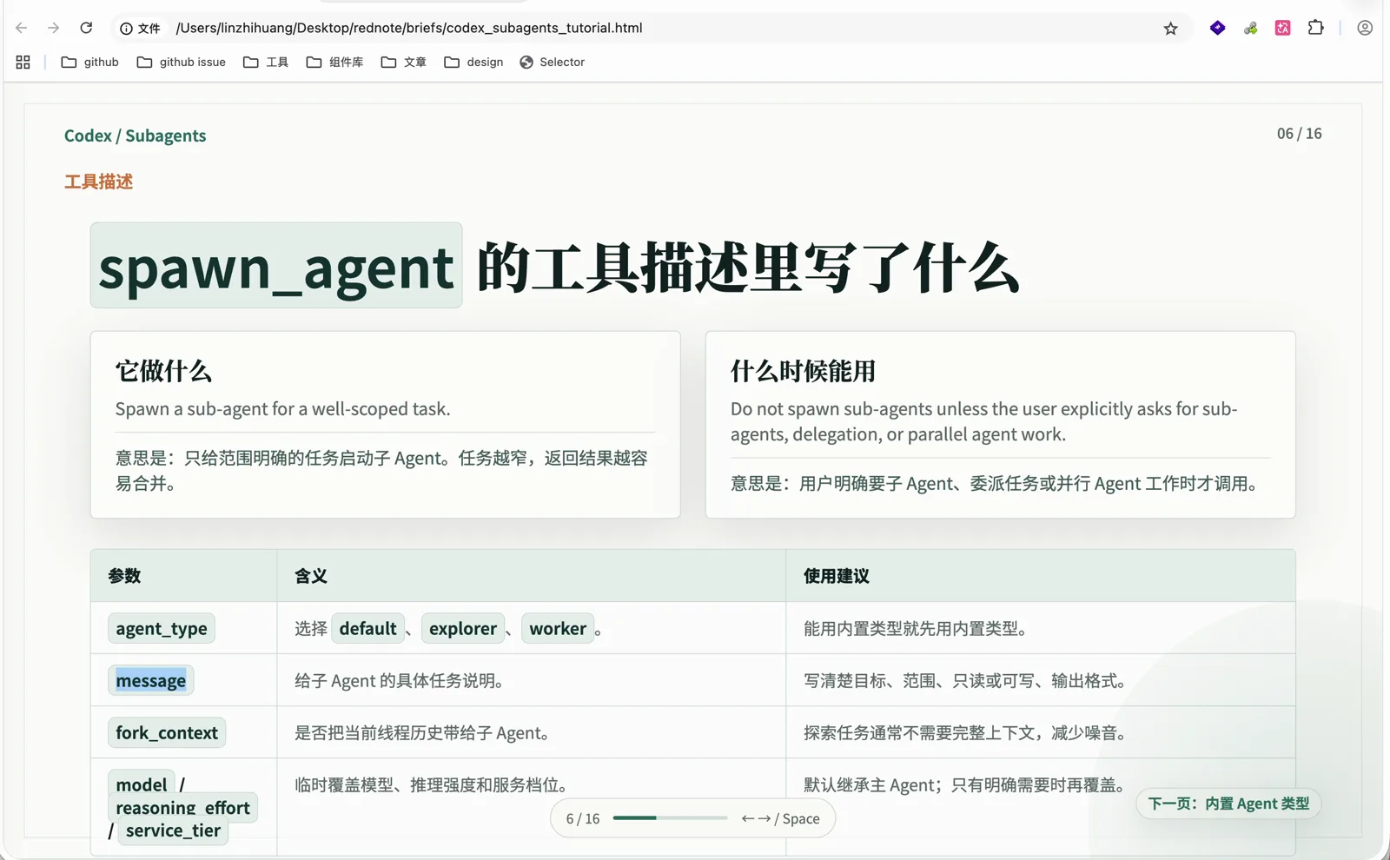
Task: Open the pink translate extension icon
Action: click(x=1282, y=28)
